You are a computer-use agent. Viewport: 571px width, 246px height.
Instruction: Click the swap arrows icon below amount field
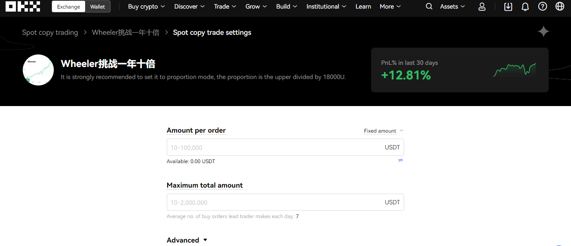(x=400, y=160)
